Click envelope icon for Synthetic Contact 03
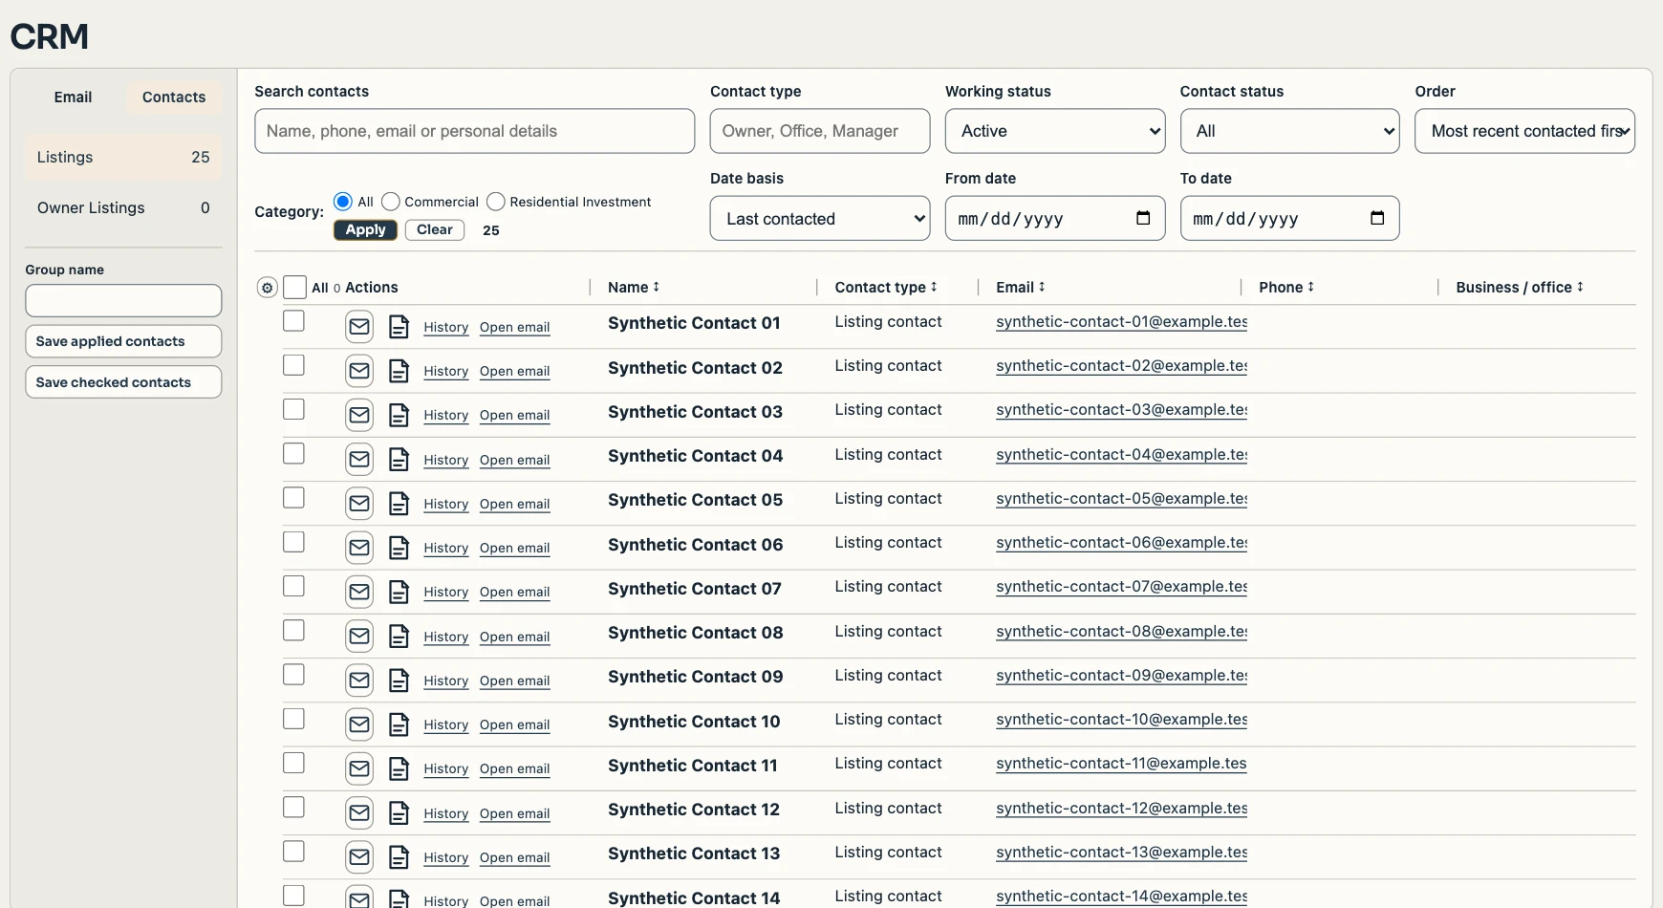Viewport: 1663px width, 908px height. pos(359,415)
